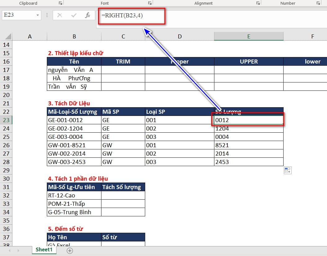The height and width of the screenshot is (256, 327).
Task: Expand the Name Box dropdown arrow
Action: click(x=38, y=15)
